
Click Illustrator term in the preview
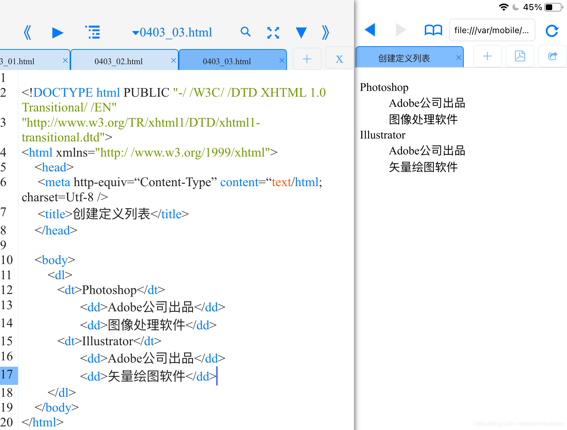[383, 135]
